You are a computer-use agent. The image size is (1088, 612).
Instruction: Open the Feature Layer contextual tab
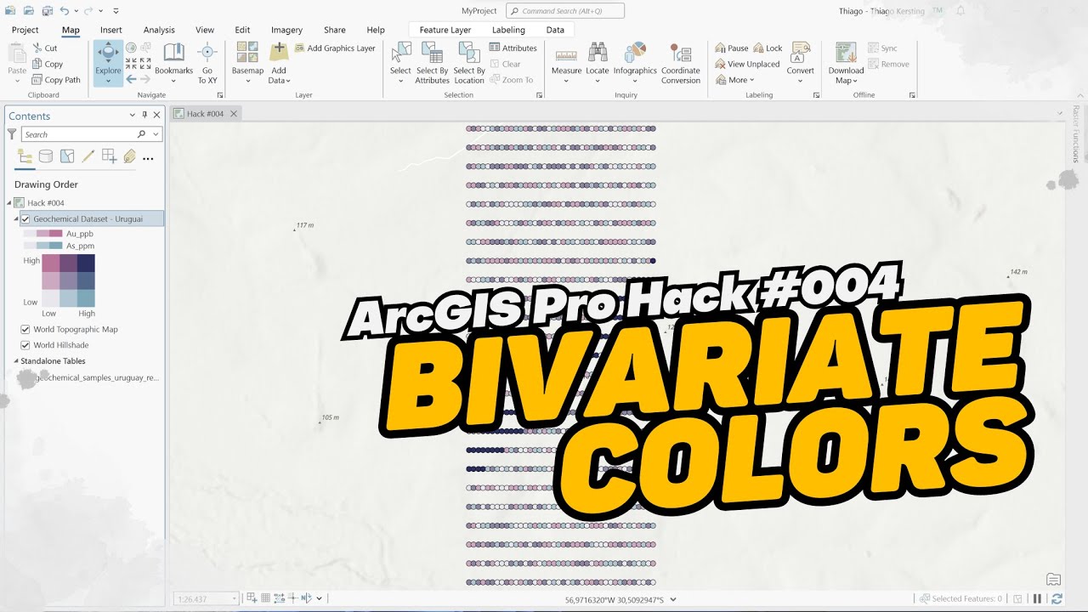click(445, 30)
